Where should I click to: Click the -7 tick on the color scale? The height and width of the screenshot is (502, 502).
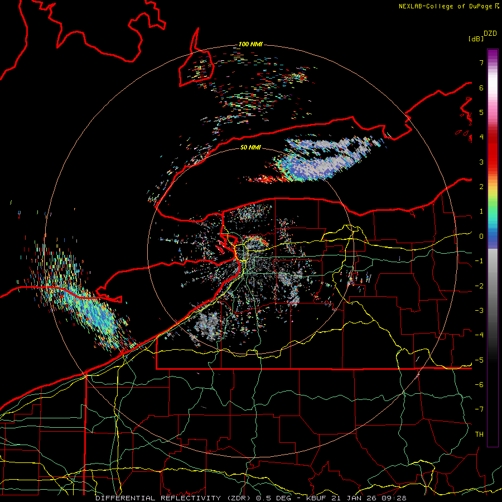coord(479,409)
